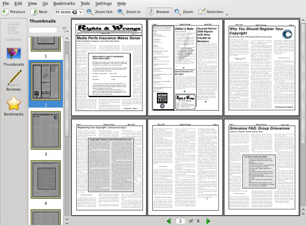Click green next page arrow at bottom

[x=208, y=221]
